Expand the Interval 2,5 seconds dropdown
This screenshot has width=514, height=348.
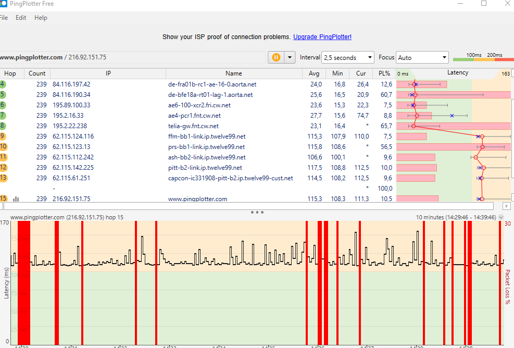348,57
